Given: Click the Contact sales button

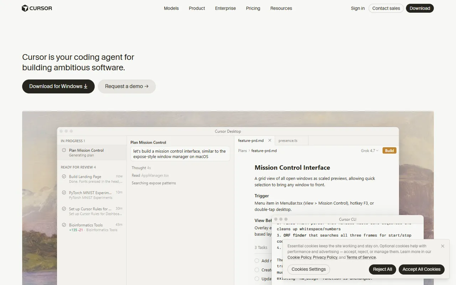Looking at the screenshot, I should click(386, 8).
